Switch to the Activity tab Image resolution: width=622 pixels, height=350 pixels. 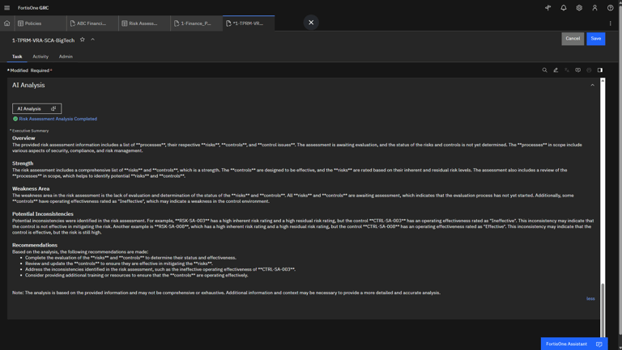pyautogui.click(x=40, y=57)
